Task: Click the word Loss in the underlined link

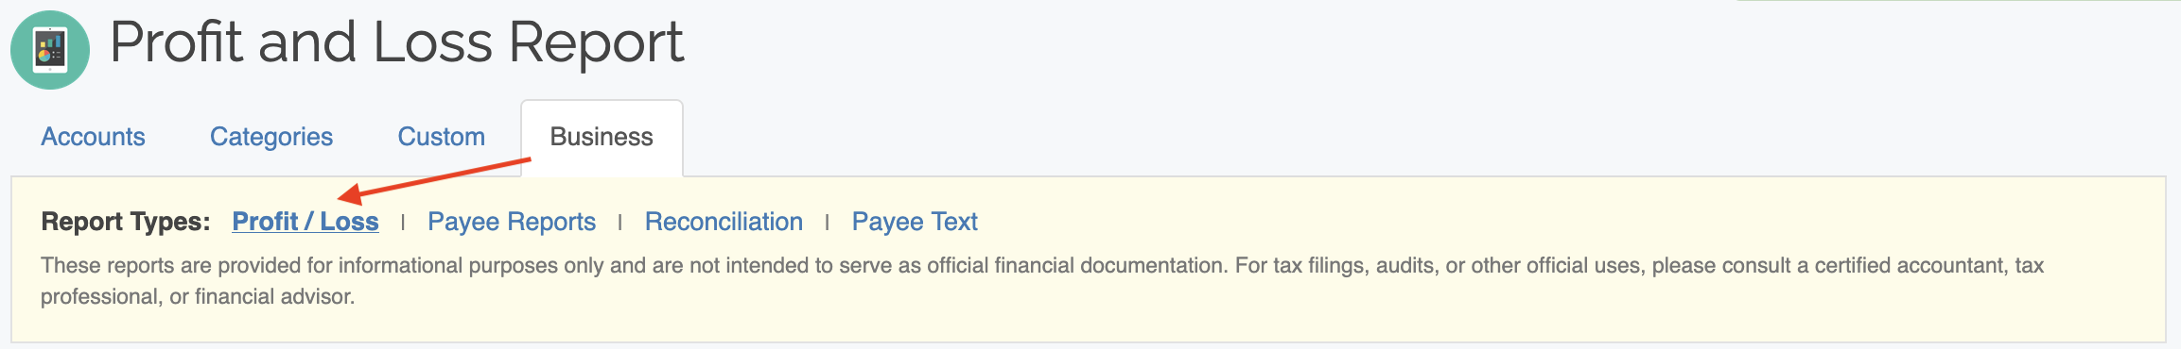Action: 349,222
